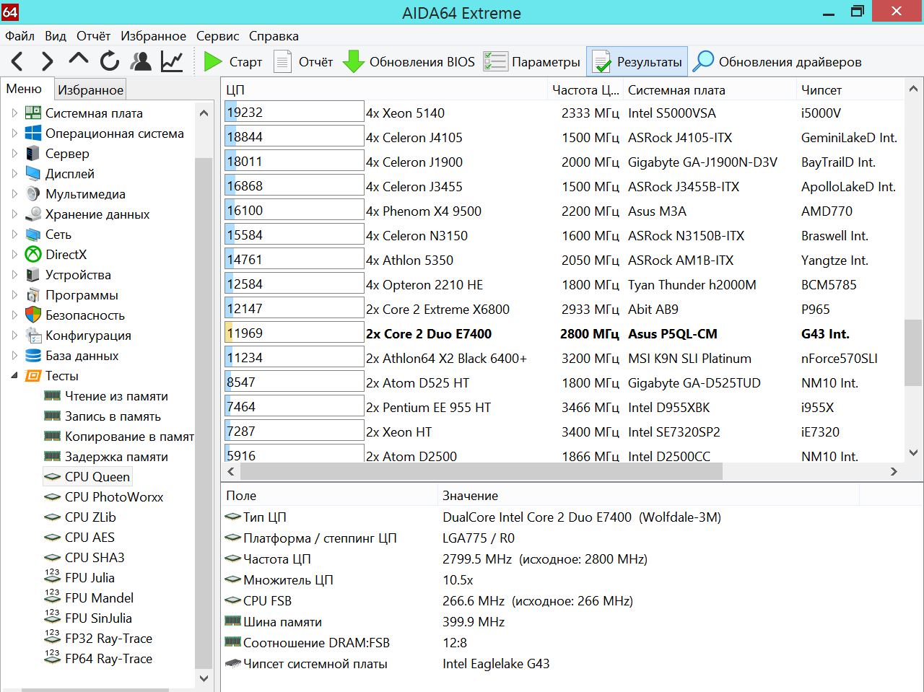The image size is (924, 692).
Task: Expand the Сеть tree node
Action: [x=14, y=234]
